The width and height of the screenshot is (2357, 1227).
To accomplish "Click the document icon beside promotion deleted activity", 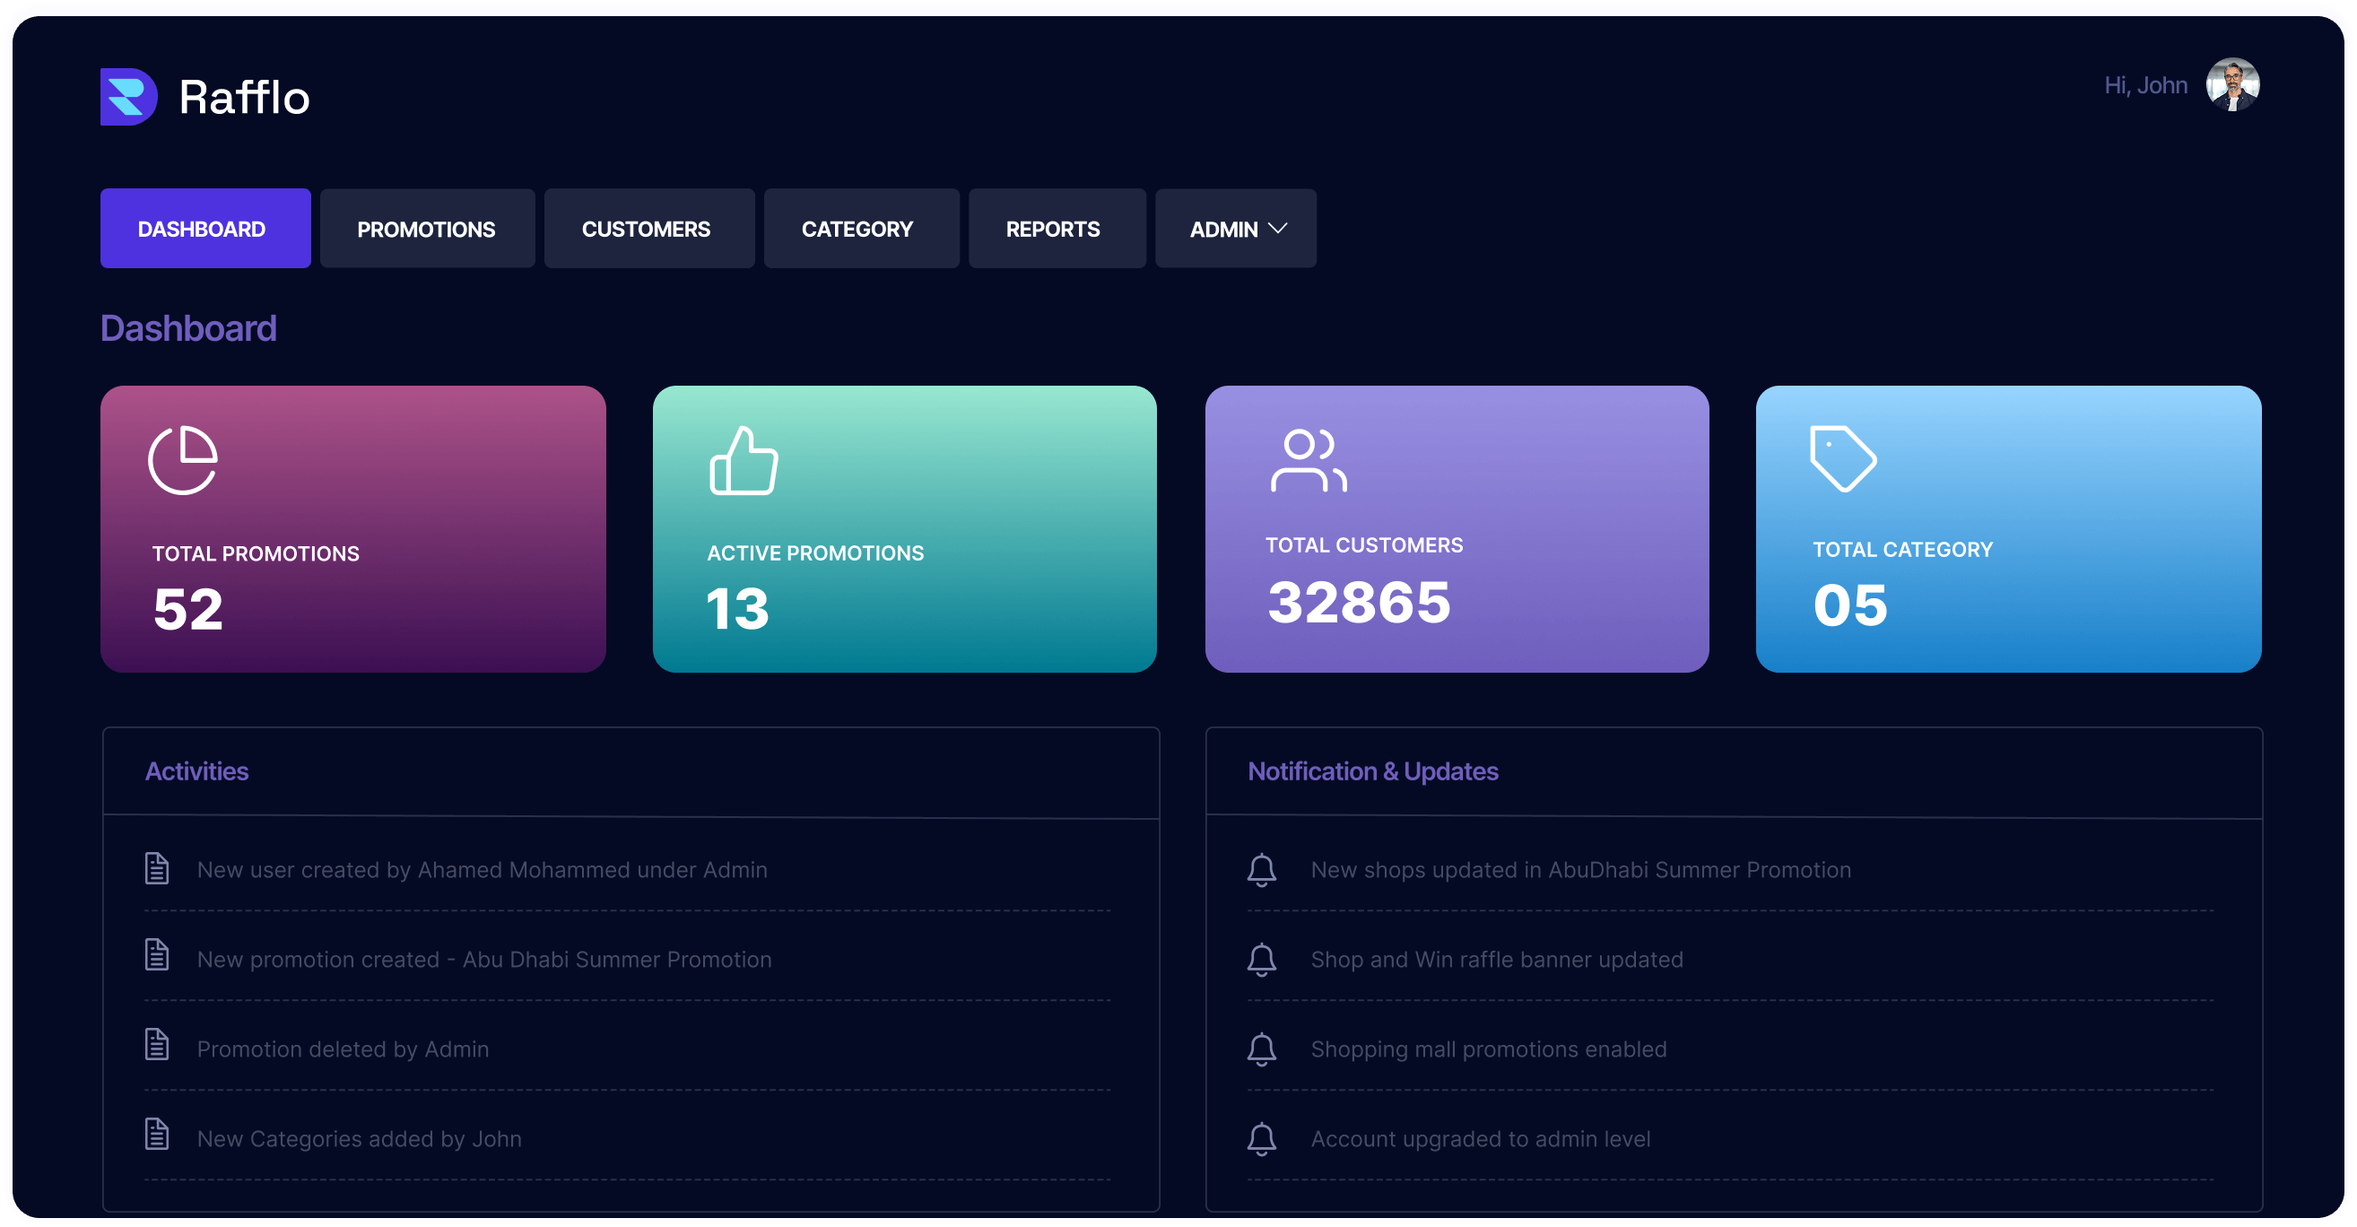I will 156,1048.
